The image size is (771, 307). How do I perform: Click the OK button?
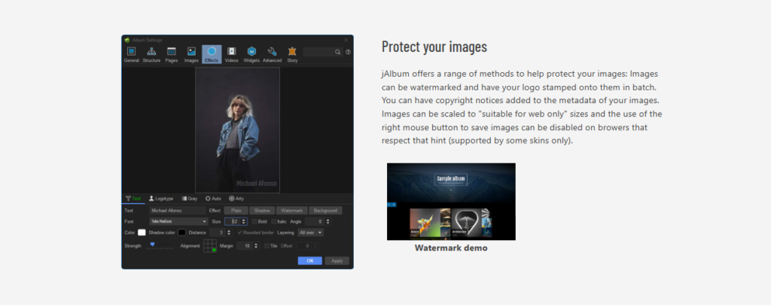(x=309, y=261)
